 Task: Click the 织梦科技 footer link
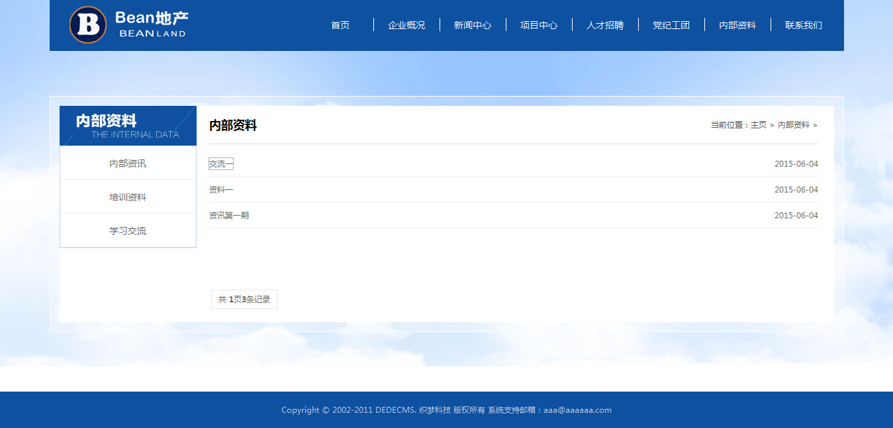click(x=435, y=410)
